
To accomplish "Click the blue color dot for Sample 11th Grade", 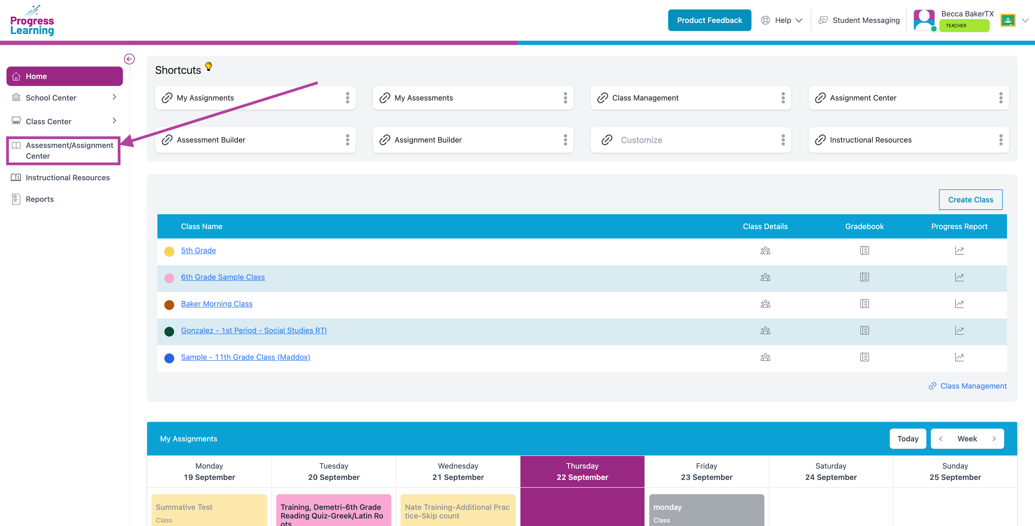I will 169,358.
